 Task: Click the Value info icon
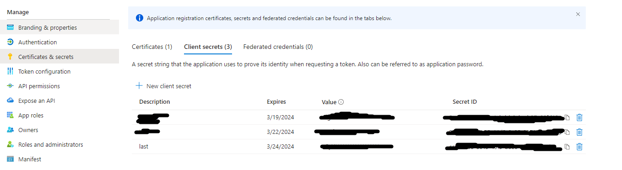(341, 102)
